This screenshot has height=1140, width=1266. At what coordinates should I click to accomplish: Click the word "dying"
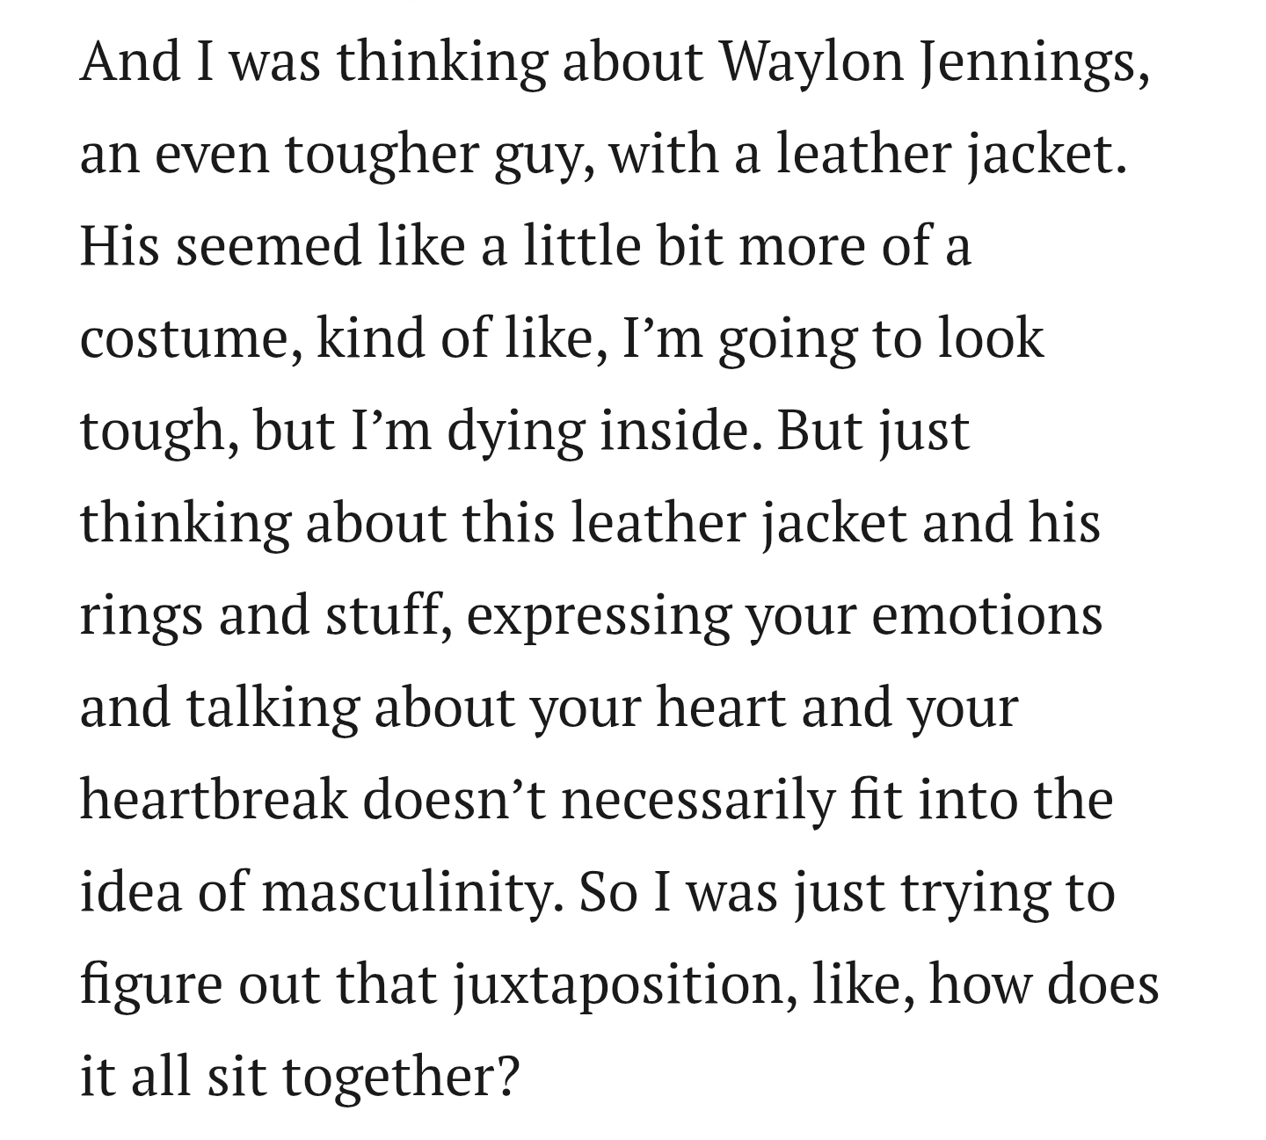pos(515,432)
